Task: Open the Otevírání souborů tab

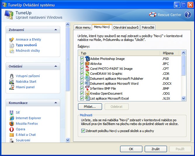Action: [x=126, y=27]
